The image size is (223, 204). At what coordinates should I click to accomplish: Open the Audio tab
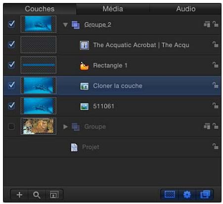(x=186, y=9)
